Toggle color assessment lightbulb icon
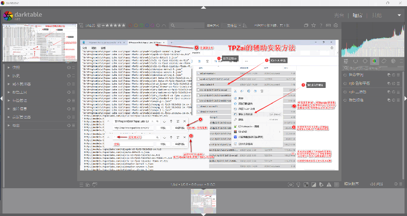 tap(298, 184)
